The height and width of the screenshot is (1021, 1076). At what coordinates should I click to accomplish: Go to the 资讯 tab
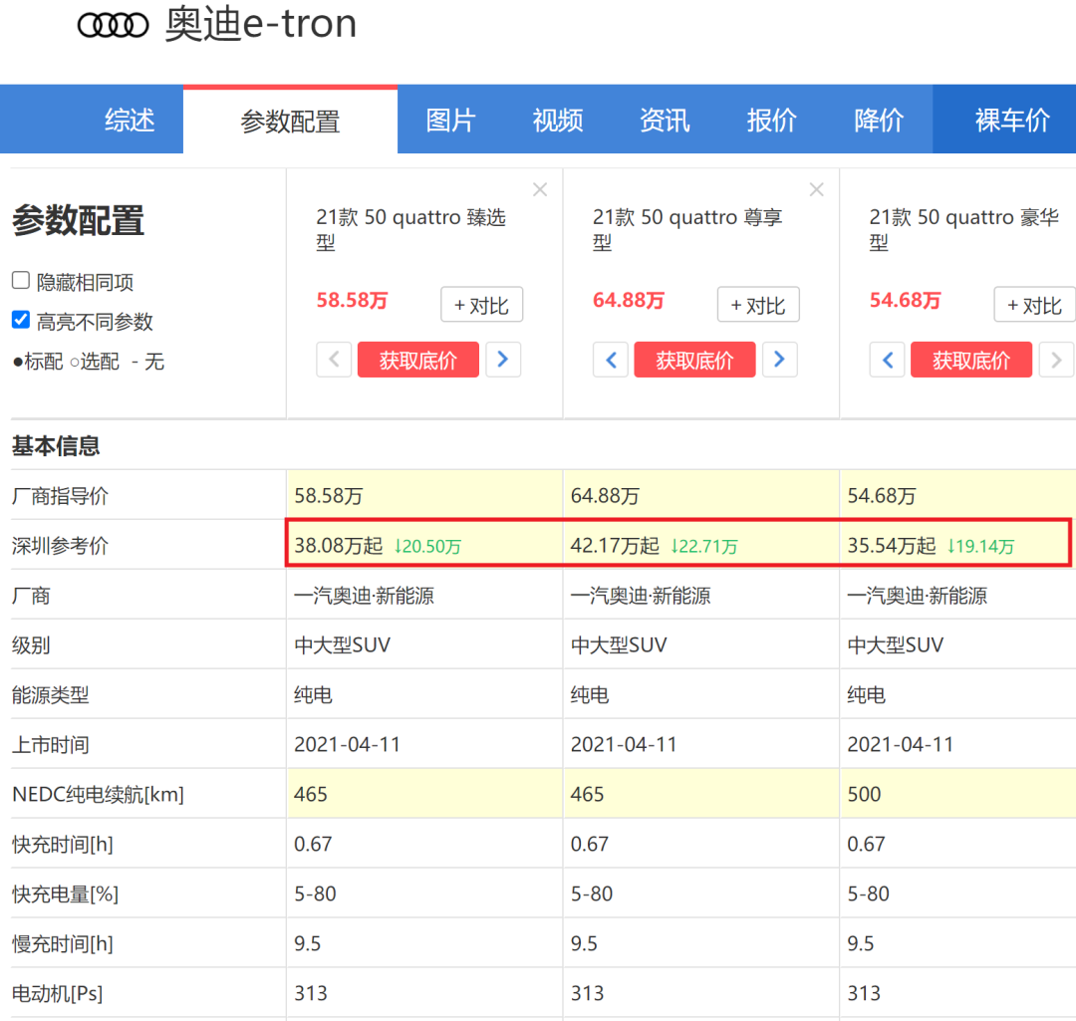coord(665,121)
